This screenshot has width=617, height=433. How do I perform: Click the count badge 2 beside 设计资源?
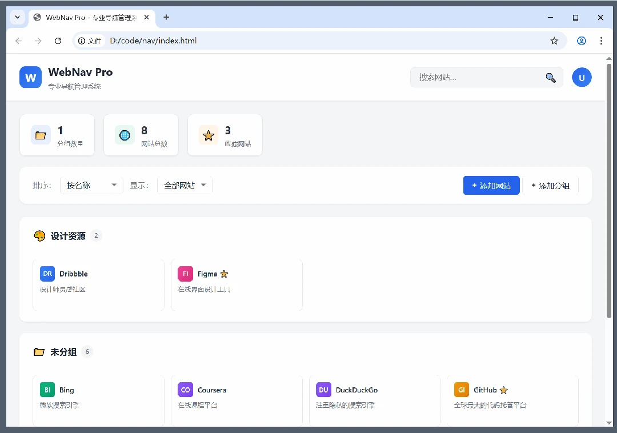96,236
